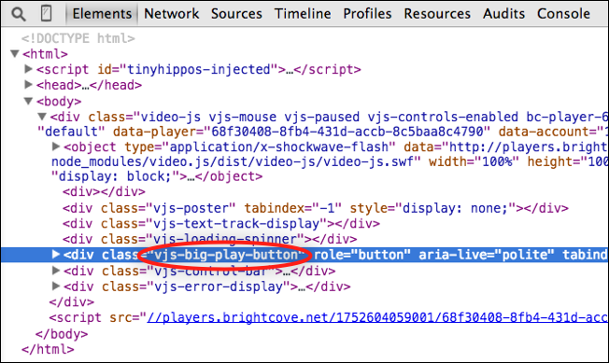Toggle the mobile device mode icon
This screenshot has height=363, width=609.
tap(46, 13)
